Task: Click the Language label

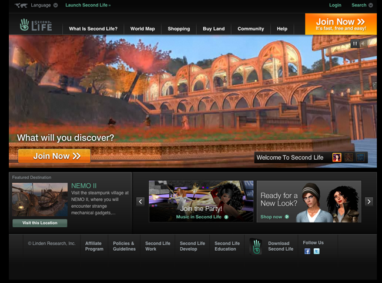Action: click(41, 5)
